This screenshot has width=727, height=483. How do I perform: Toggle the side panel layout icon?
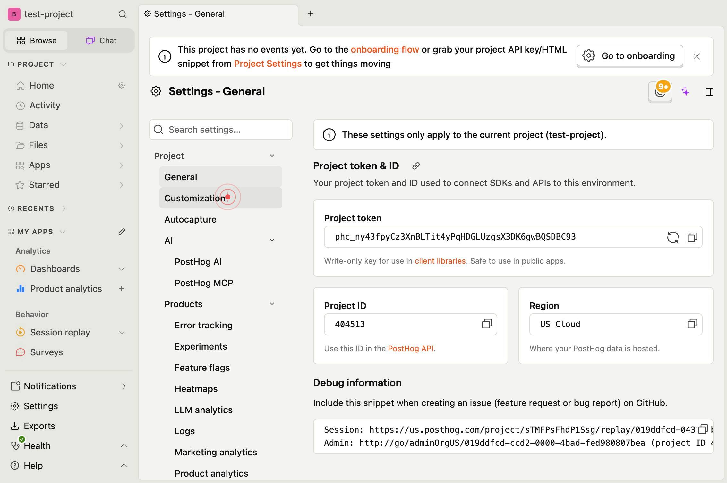pos(709,92)
